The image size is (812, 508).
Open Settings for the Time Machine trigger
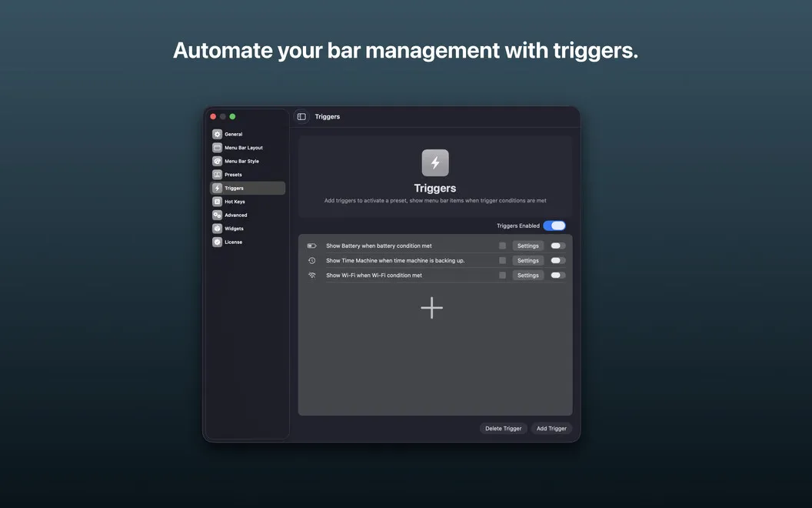(x=527, y=261)
